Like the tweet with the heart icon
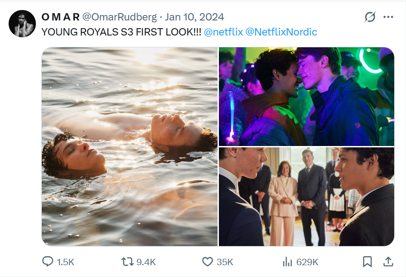Viewport: 406px width, 277px height. pyautogui.click(x=208, y=262)
